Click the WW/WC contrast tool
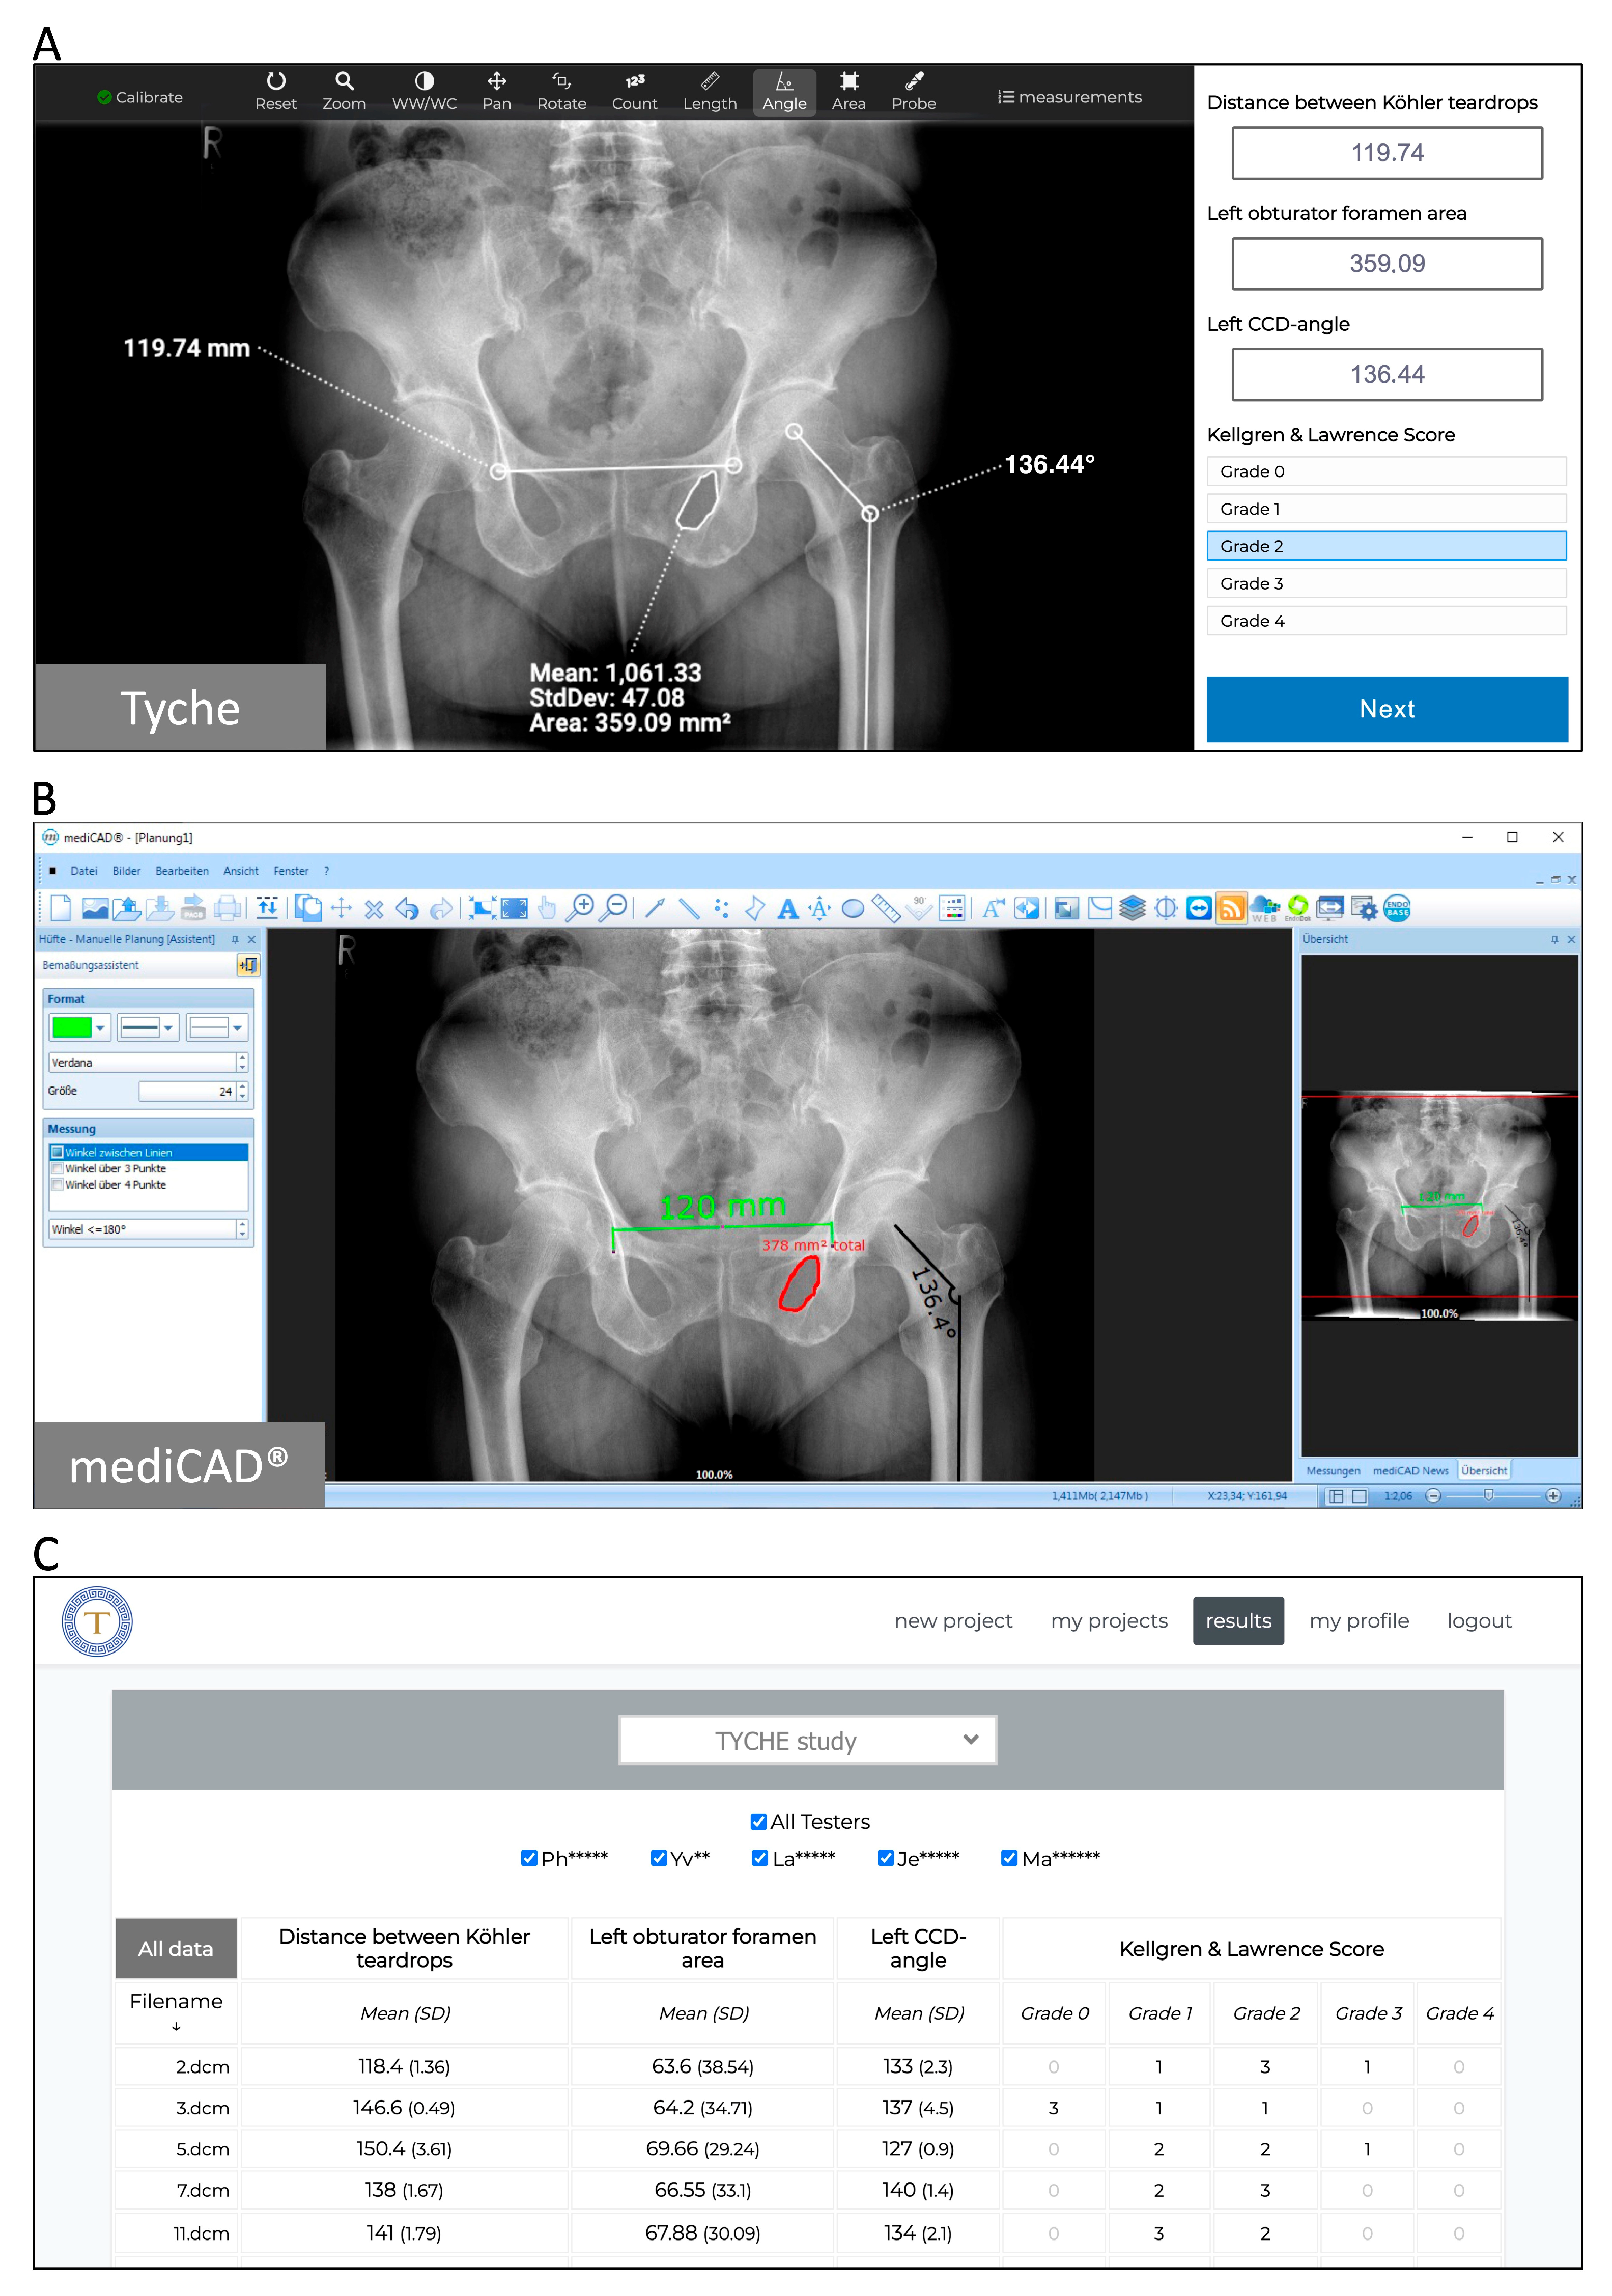This screenshot has height=2296, width=1612. click(424, 92)
